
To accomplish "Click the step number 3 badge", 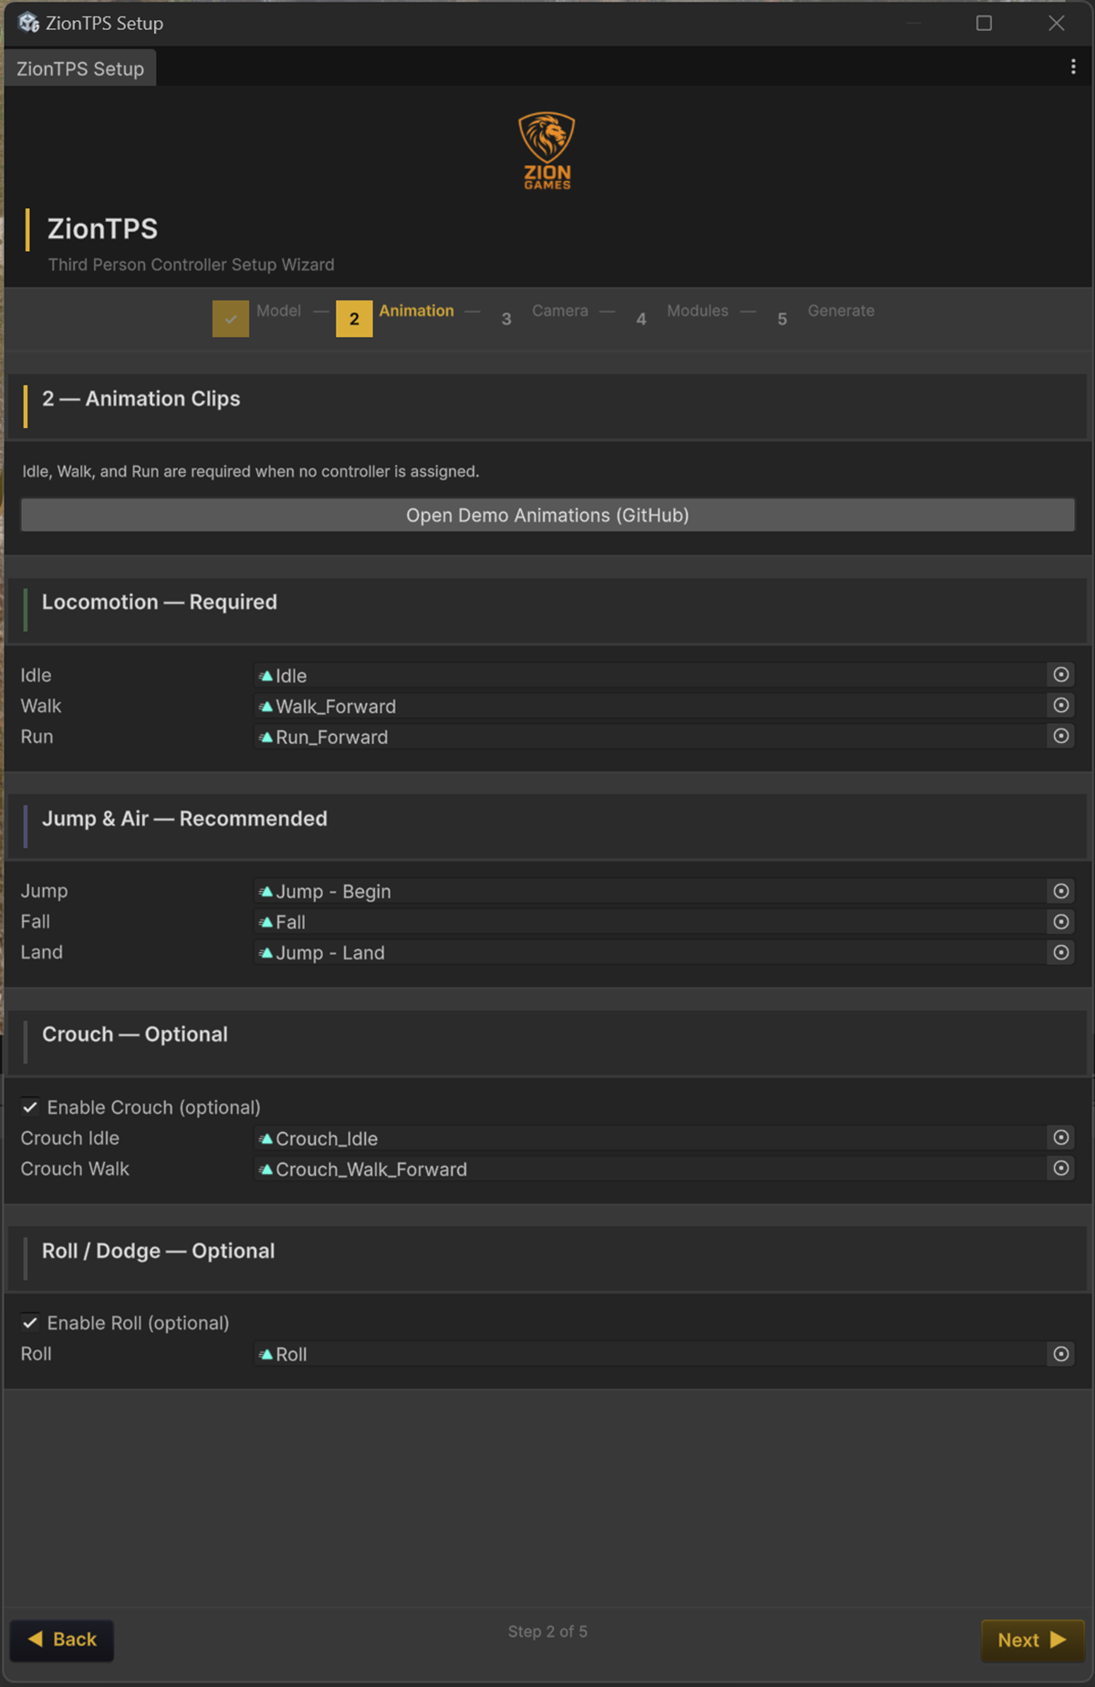I will coord(506,319).
